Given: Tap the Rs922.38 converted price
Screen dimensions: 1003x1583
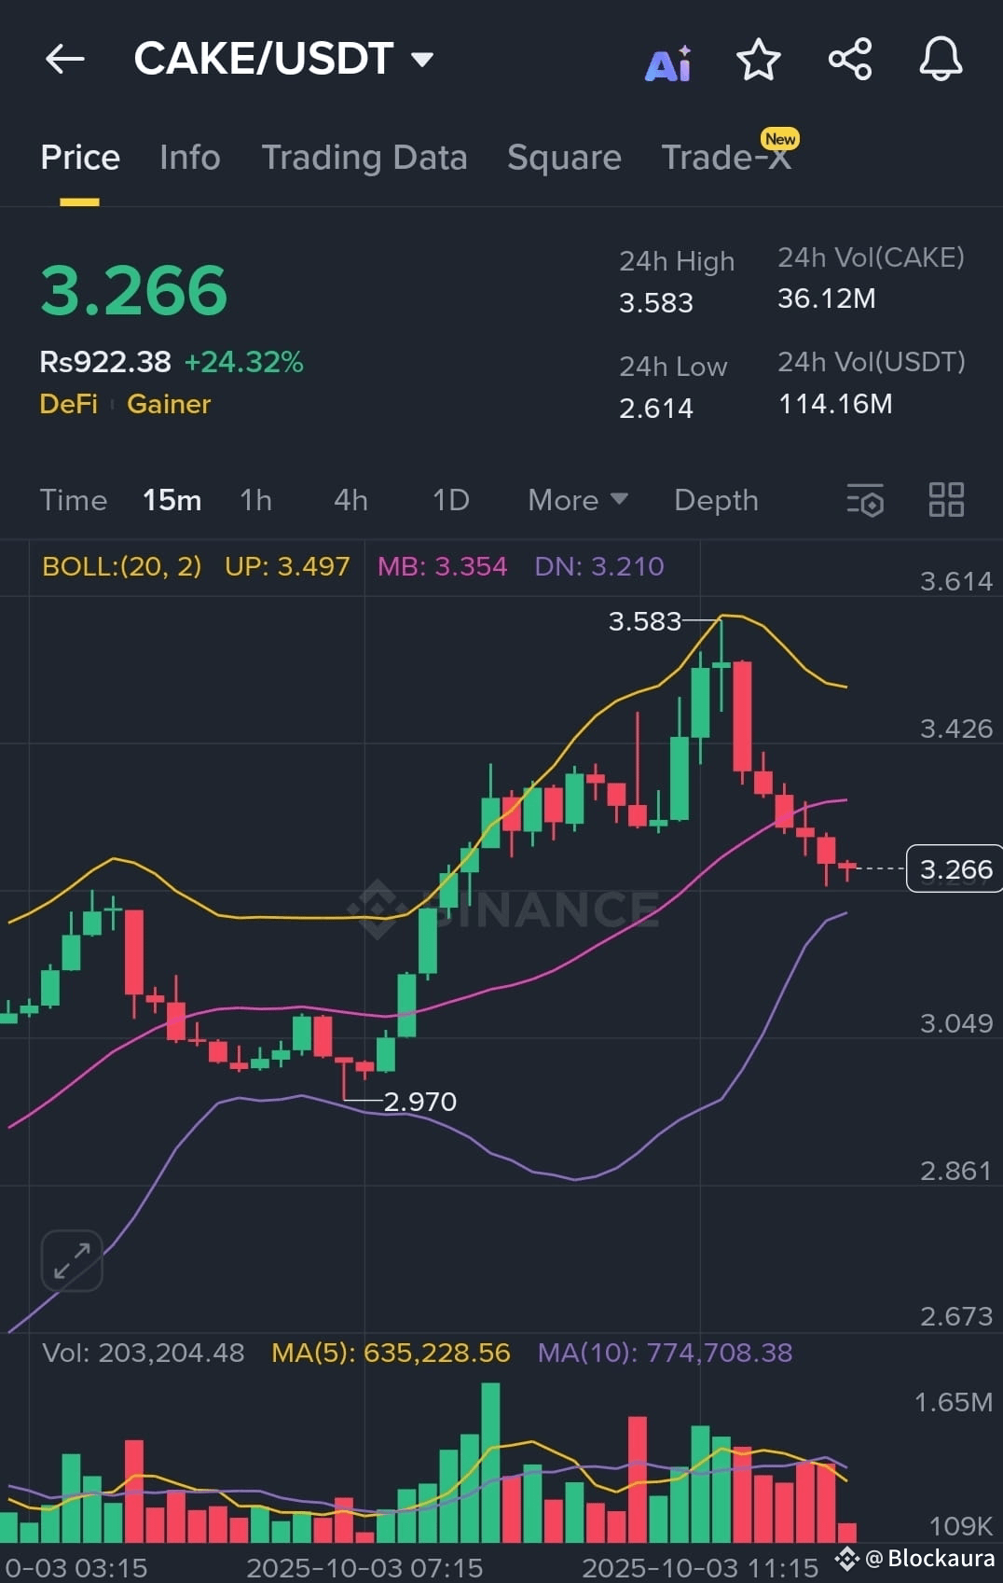Looking at the screenshot, I should pos(105,362).
